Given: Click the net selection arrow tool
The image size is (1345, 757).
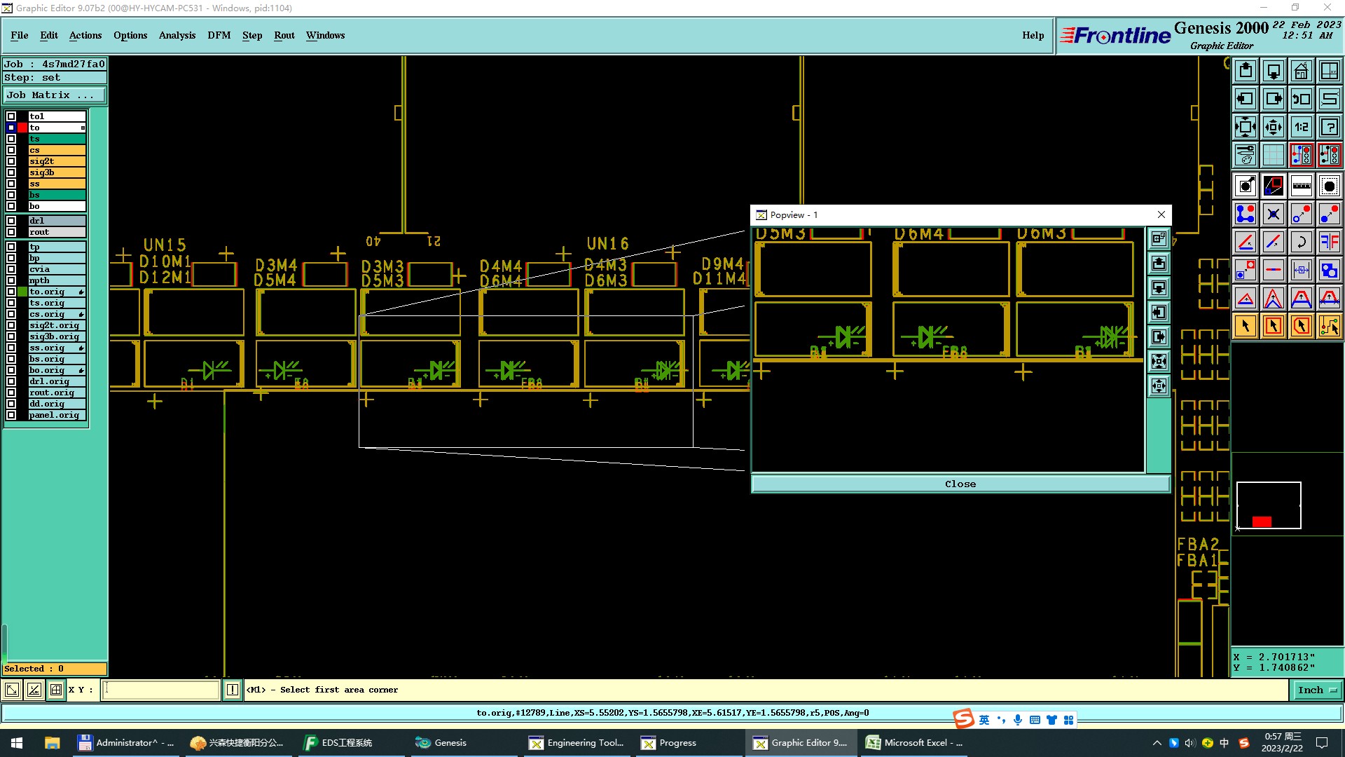Looking at the screenshot, I should click(x=1329, y=326).
